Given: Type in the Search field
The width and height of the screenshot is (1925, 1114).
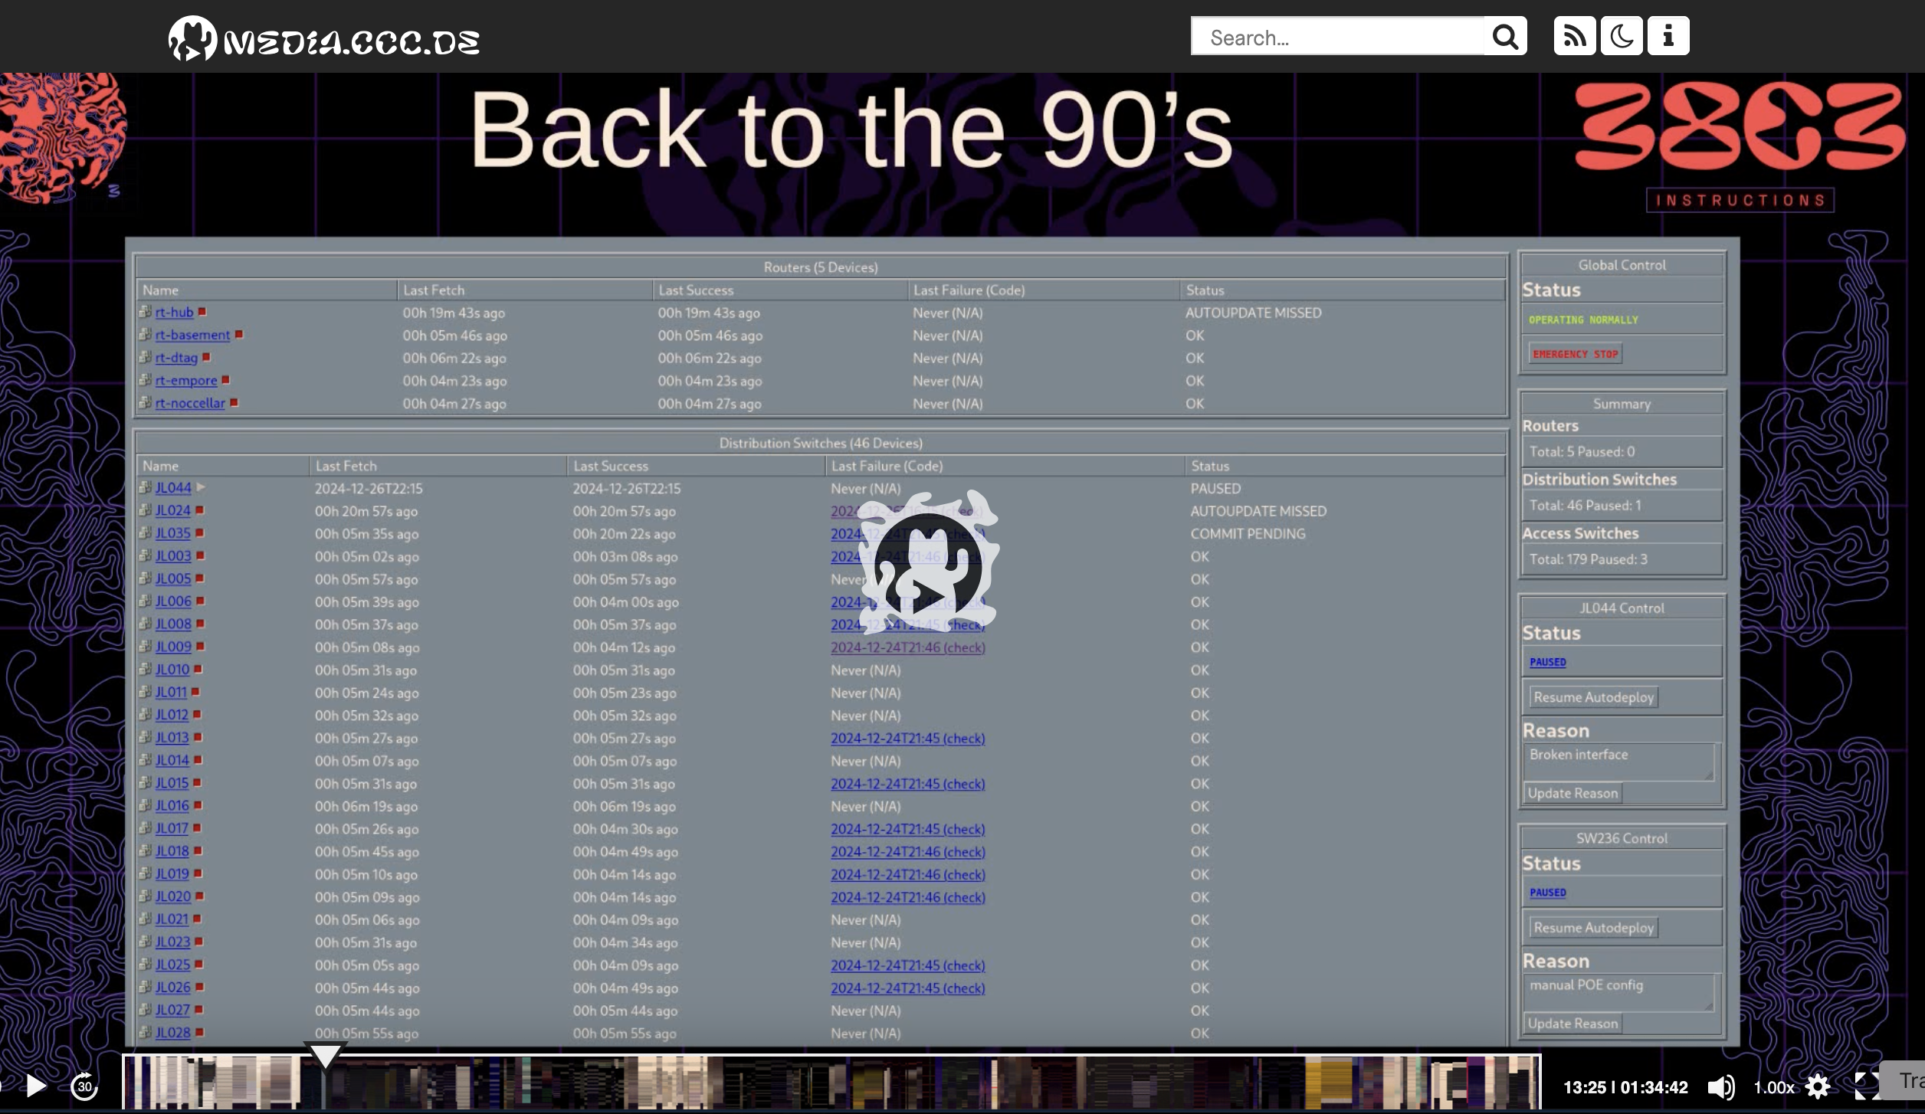Looking at the screenshot, I should pos(1337,37).
